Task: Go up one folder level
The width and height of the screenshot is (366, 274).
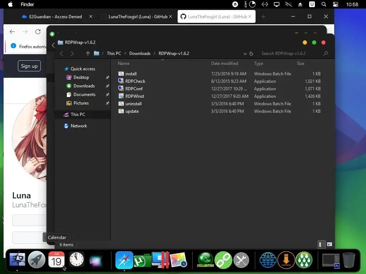Action: pyautogui.click(x=88, y=54)
